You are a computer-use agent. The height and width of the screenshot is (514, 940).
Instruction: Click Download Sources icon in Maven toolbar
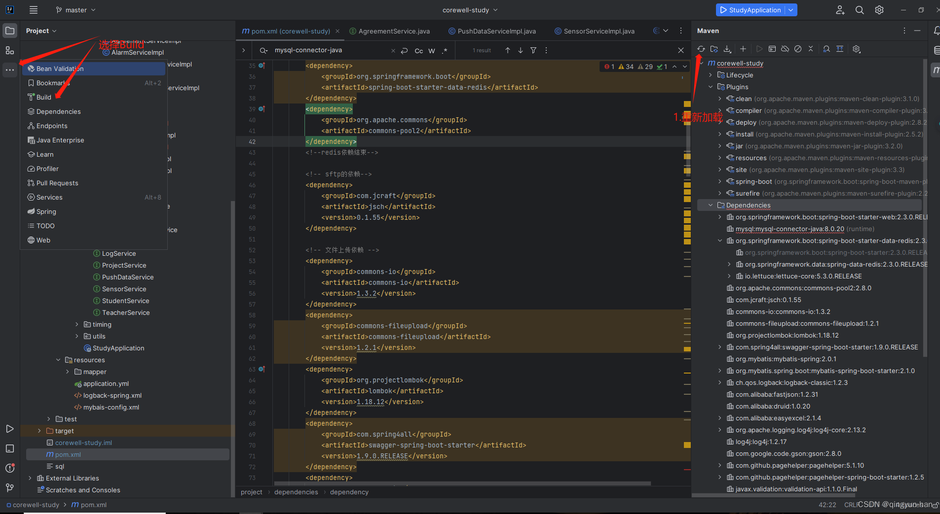(727, 49)
